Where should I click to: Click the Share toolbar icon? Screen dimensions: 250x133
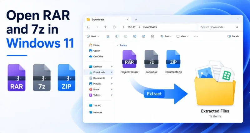143,36
